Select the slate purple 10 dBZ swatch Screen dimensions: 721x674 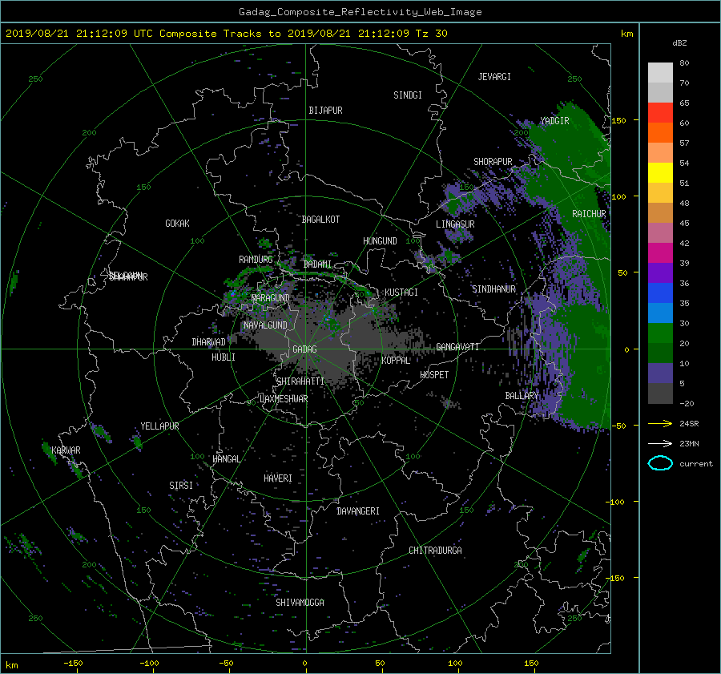coord(660,373)
